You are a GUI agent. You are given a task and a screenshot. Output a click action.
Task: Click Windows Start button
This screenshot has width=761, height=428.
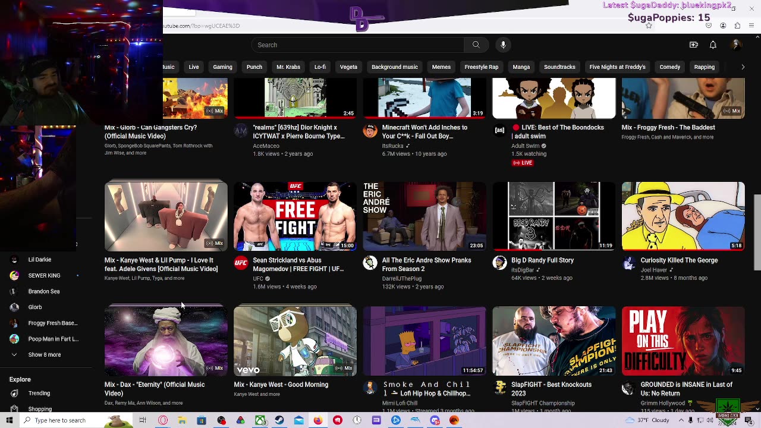click(x=10, y=420)
